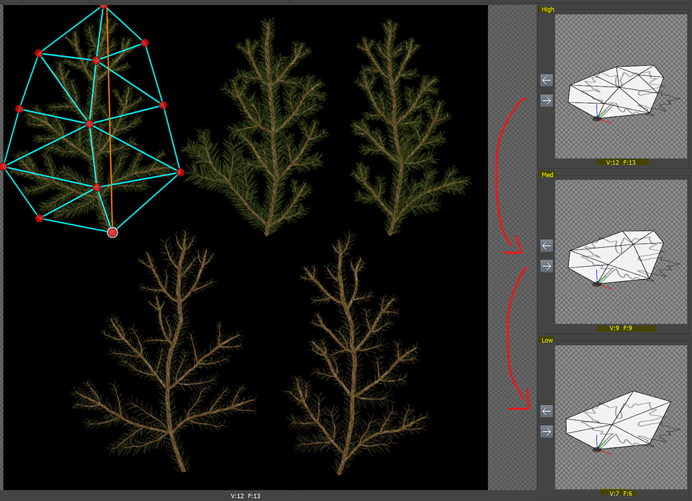The width and height of the screenshot is (692, 501).
Task: Click the orange center line of the cutout
Action: [x=109, y=119]
